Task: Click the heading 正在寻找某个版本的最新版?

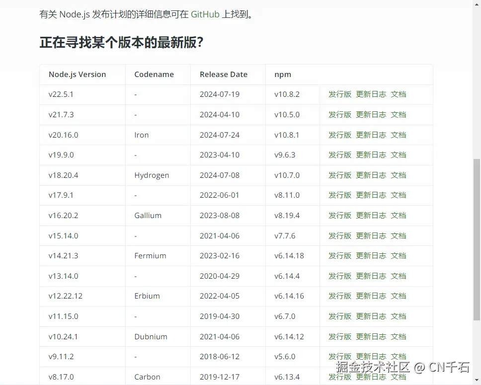Action: [x=121, y=42]
